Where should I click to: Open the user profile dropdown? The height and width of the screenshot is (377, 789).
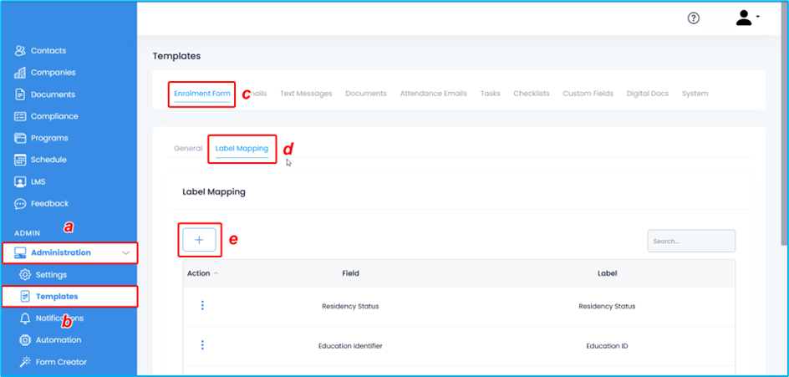pyautogui.click(x=746, y=18)
